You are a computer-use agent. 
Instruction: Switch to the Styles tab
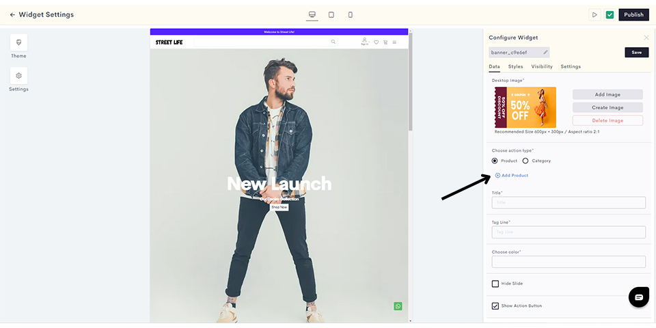(x=515, y=66)
